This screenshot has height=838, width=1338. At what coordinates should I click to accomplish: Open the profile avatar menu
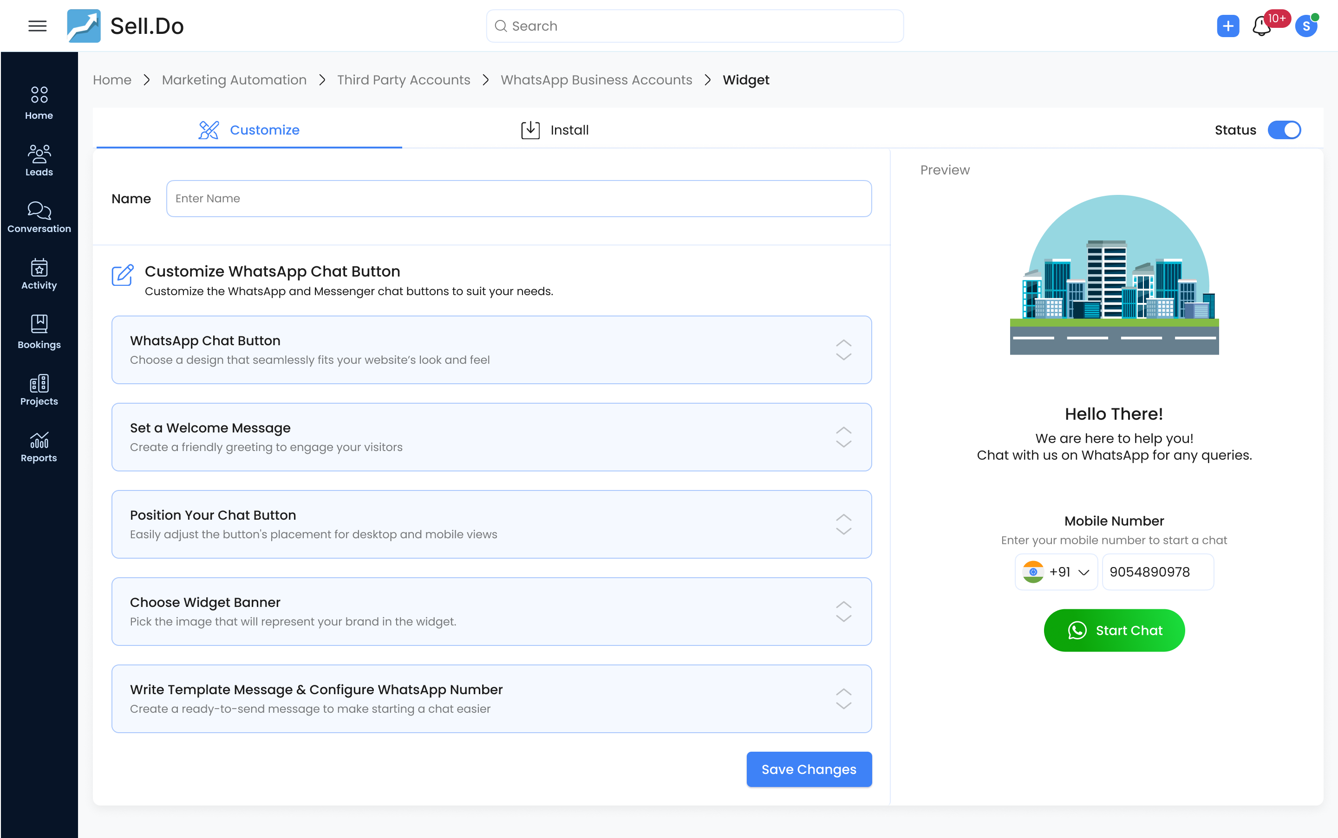pyautogui.click(x=1307, y=26)
